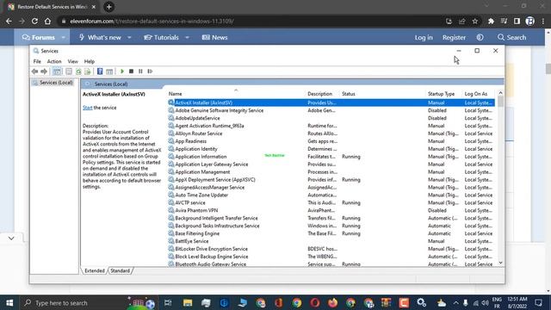
Task: Expand the Tutorials dropdown arrow
Action: point(188,38)
